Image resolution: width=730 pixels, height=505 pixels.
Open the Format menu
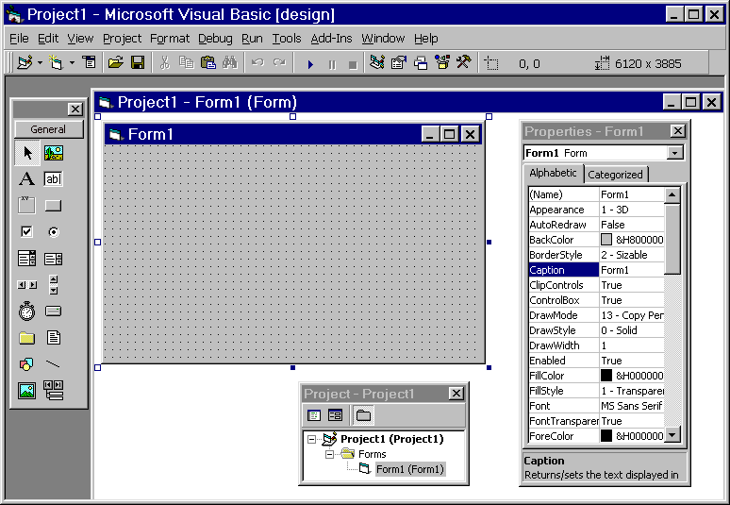pos(170,38)
